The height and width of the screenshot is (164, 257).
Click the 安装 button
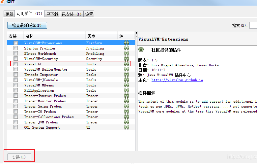19,157
